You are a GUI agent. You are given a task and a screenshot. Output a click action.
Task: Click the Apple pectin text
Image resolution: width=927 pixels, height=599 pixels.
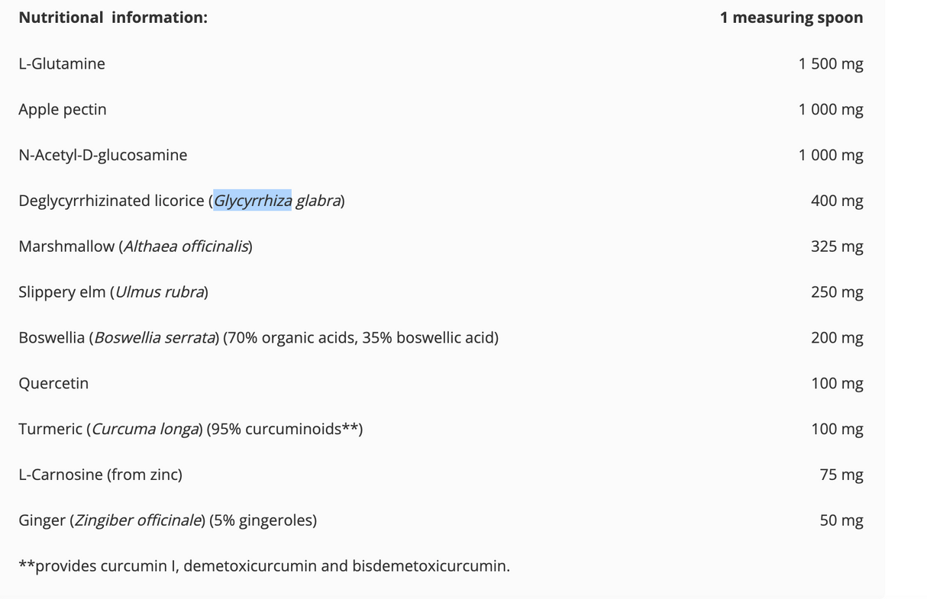point(63,110)
